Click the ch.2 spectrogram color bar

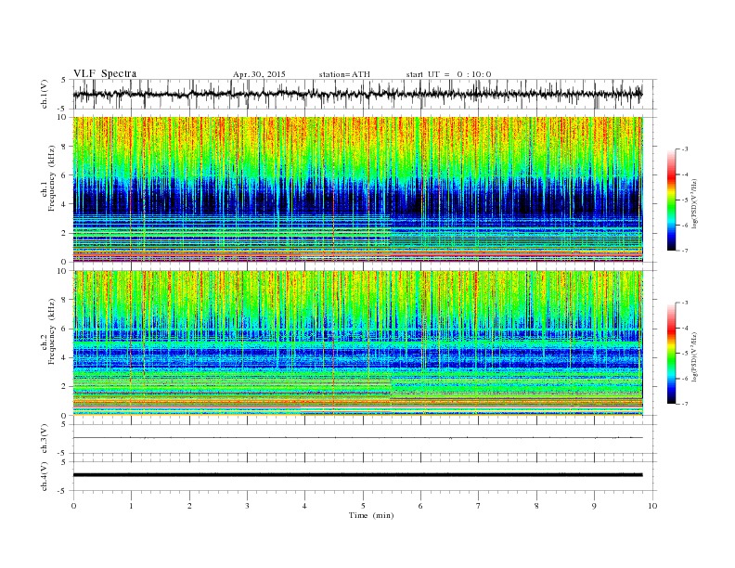click(x=672, y=353)
